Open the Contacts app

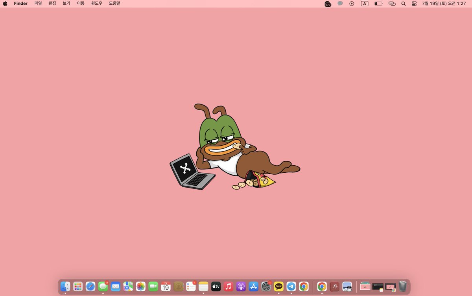tap(178, 287)
